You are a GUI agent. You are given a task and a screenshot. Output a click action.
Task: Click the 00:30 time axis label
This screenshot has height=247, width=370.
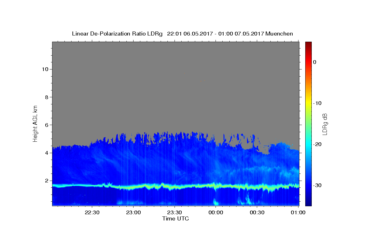point(257,212)
